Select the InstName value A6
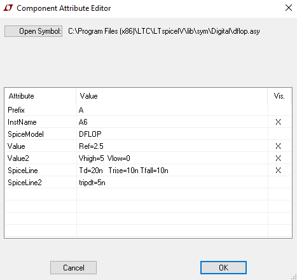 coord(172,122)
